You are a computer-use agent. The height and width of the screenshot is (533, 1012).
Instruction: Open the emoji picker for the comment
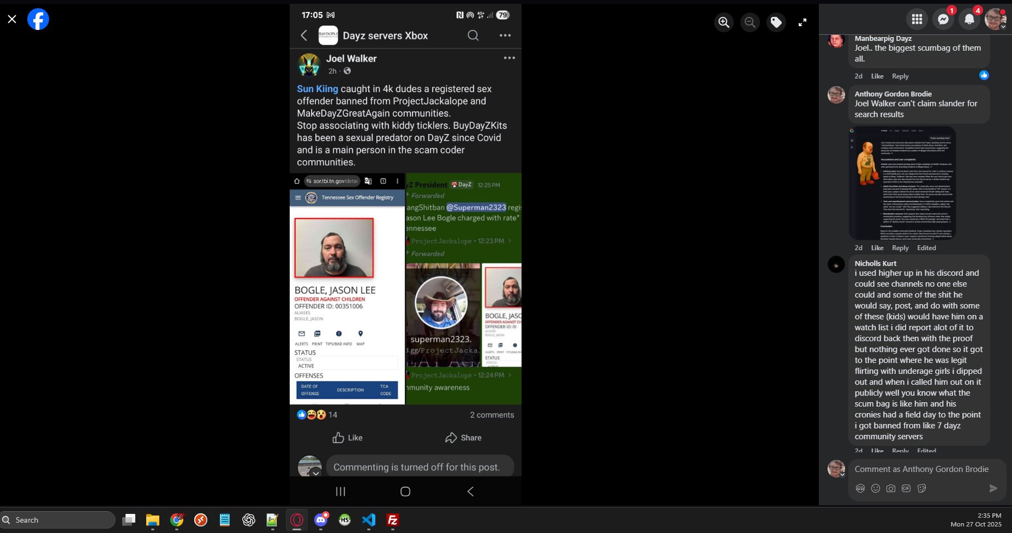876,488
